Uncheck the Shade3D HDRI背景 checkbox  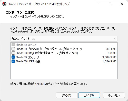13,61
